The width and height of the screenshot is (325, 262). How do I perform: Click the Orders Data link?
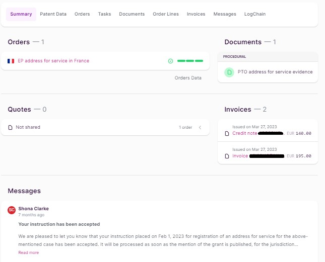point(188,78)
